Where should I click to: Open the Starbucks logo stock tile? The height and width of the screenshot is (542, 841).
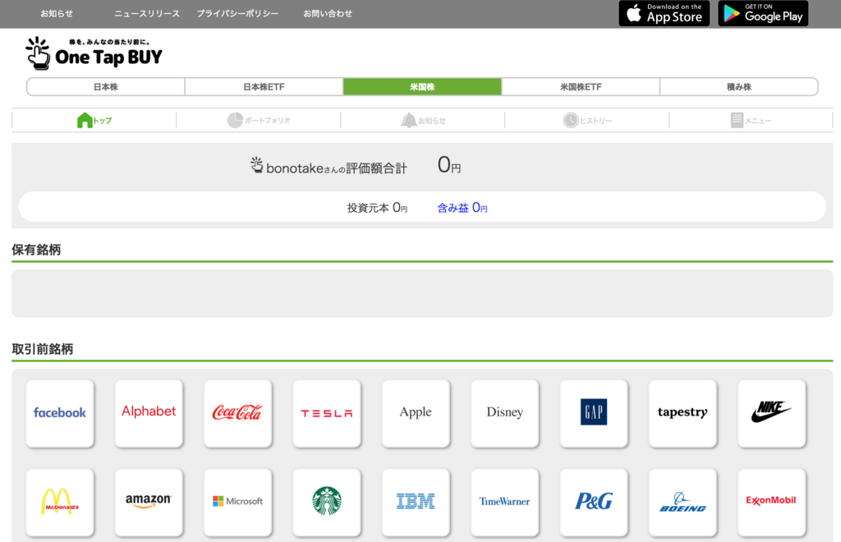click(327, 503)
